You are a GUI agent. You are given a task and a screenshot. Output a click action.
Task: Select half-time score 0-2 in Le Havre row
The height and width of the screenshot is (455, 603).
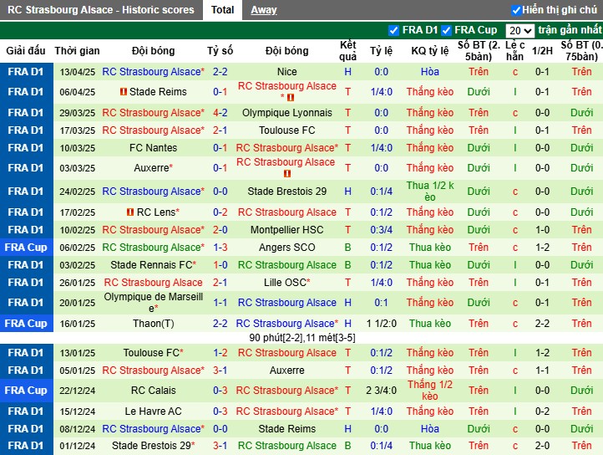[542, 411]
